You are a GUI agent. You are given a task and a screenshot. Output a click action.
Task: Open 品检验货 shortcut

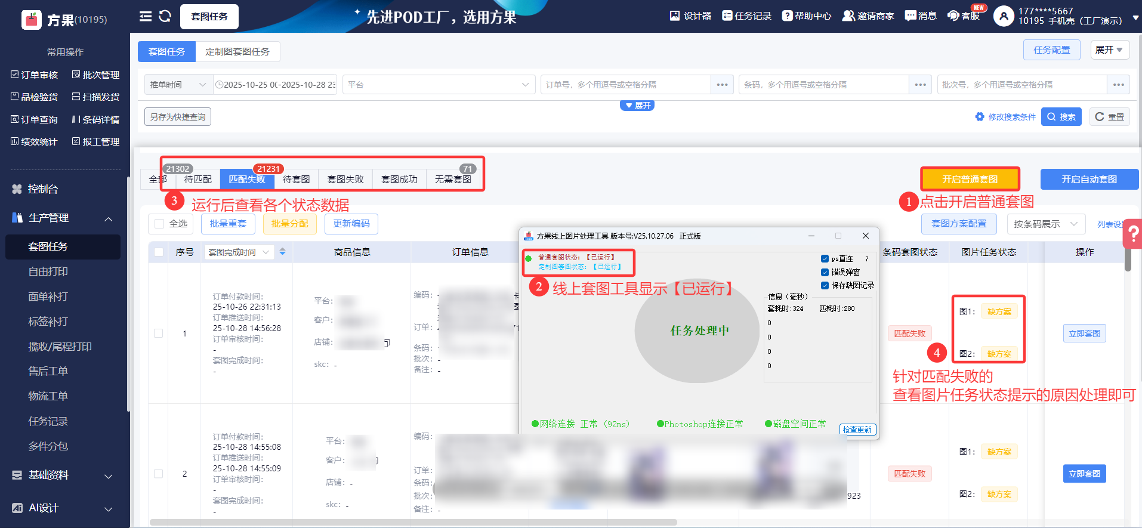[x=34, y=97]
